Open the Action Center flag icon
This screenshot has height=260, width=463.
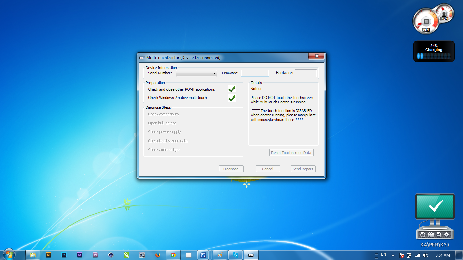click(401, 255)
